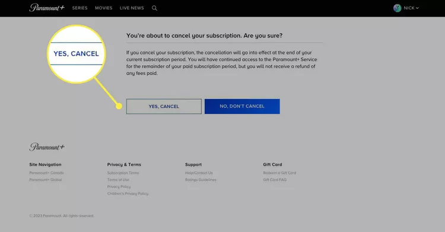Click the NICK profile avatar
The image size is (445, 232).
pyautogui.click(x=398, y=8)
